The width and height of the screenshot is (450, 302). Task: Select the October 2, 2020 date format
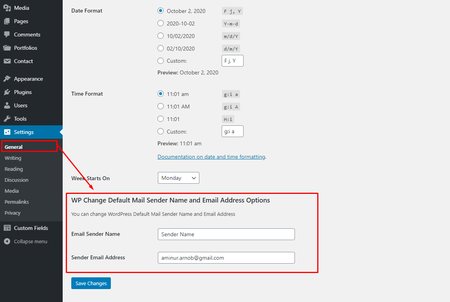point(161,11)
